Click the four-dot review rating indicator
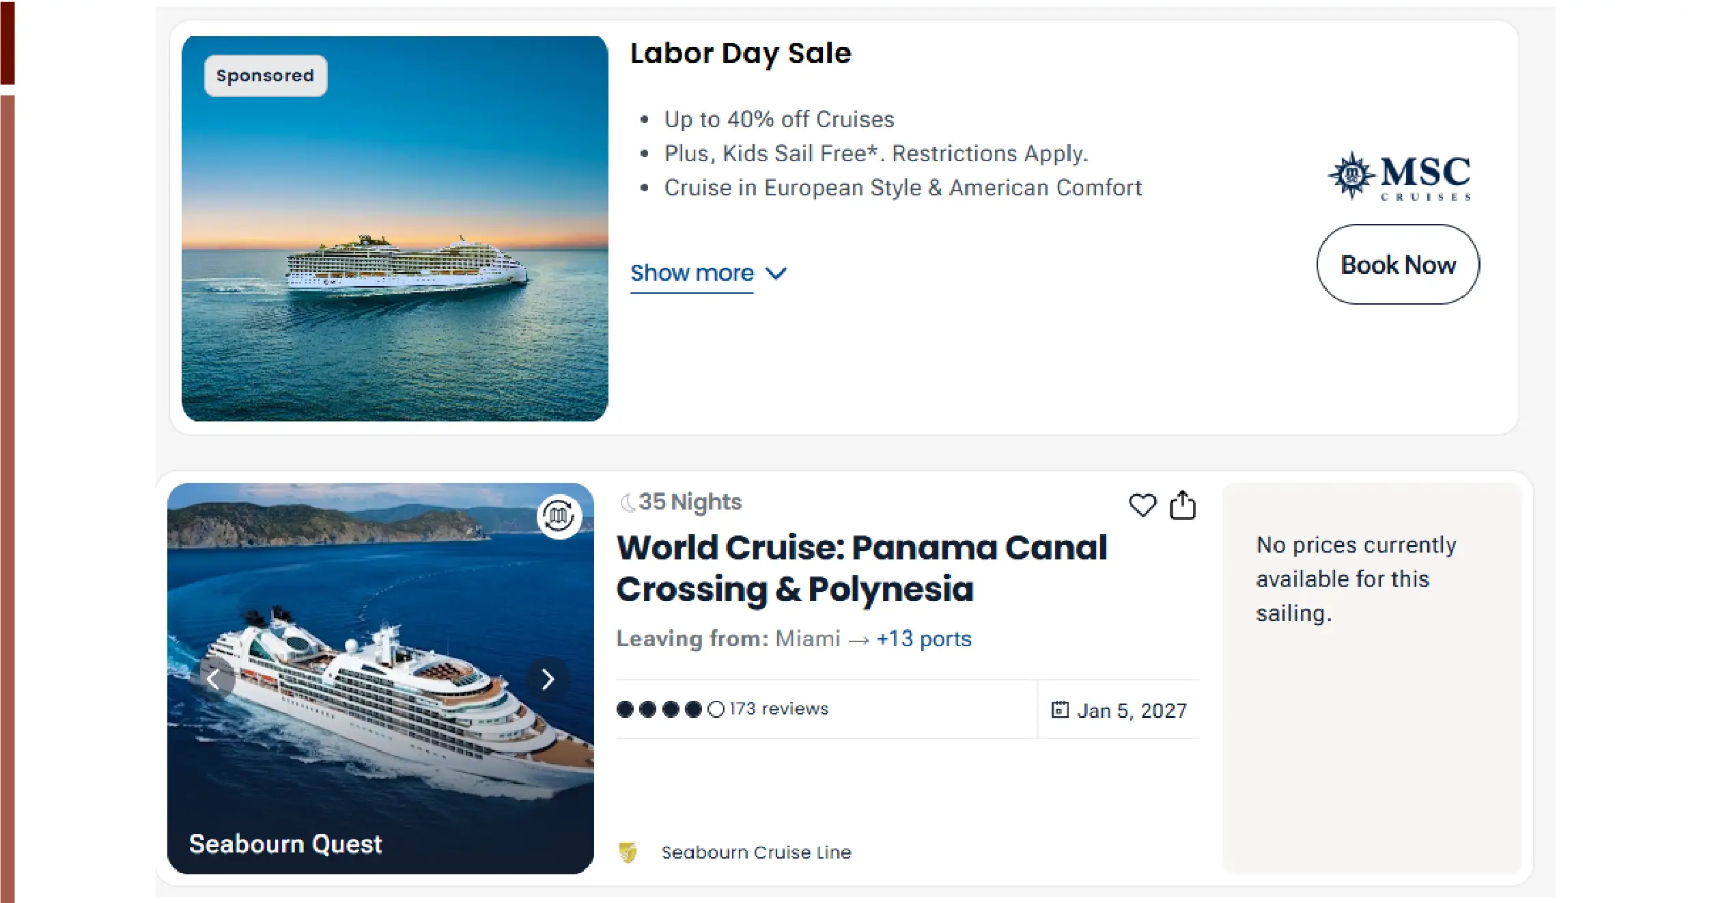The width and height of the screenshot is (1712, 903). click(658, 709)
